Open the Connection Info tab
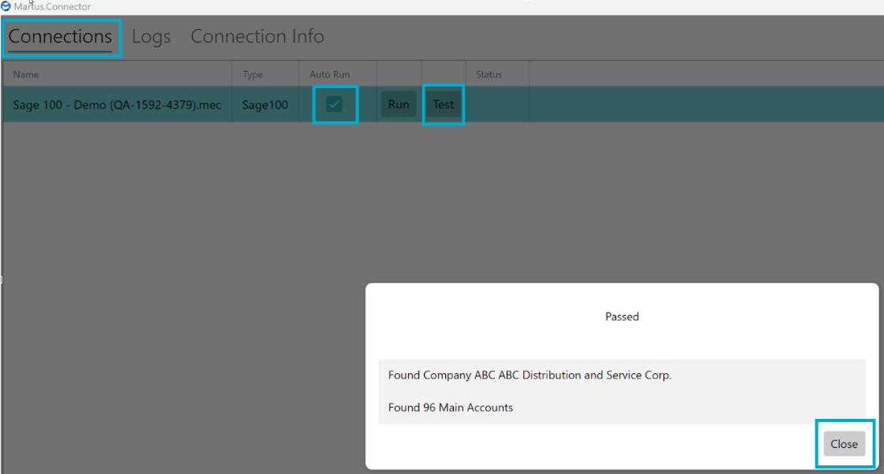The width and height of the screenshot is (884, 474). tap(257, 37)
